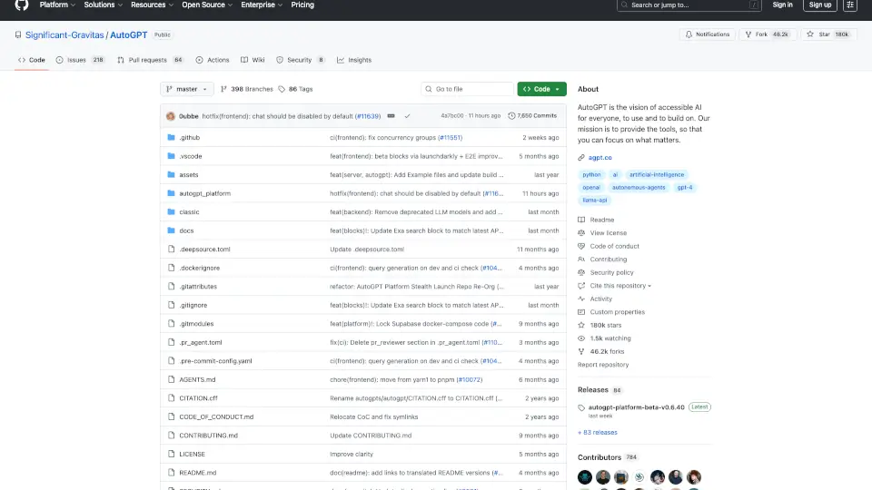Select the artificial-intelligence topic tag

coord(657,174)
